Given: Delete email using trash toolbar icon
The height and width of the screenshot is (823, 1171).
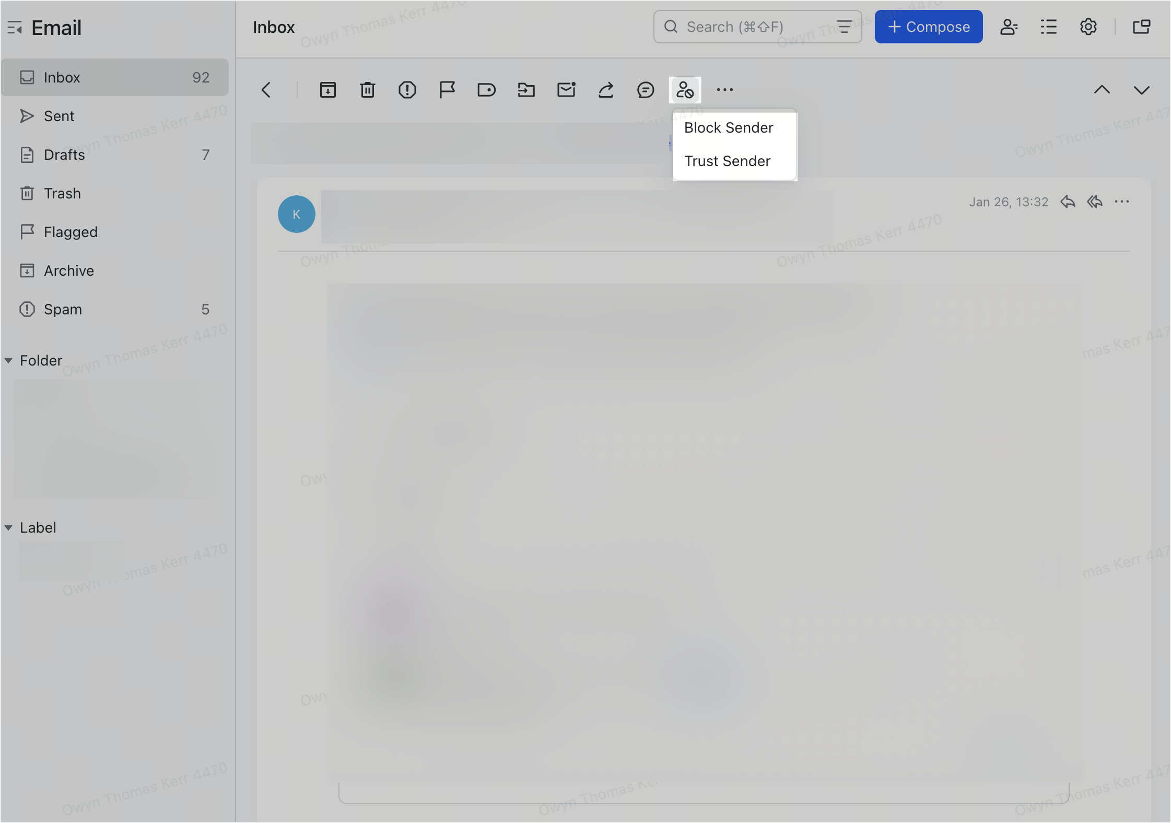Looking at the screenshot, I should [367, 90].
